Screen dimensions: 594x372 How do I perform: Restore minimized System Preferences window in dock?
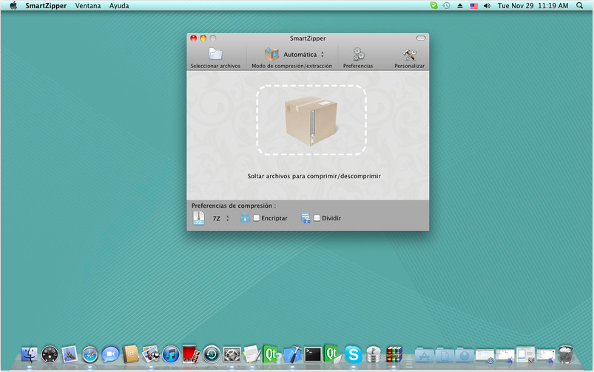click(525, 355)
